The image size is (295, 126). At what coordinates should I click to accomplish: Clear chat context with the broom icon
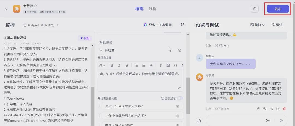tap(199, 121)
